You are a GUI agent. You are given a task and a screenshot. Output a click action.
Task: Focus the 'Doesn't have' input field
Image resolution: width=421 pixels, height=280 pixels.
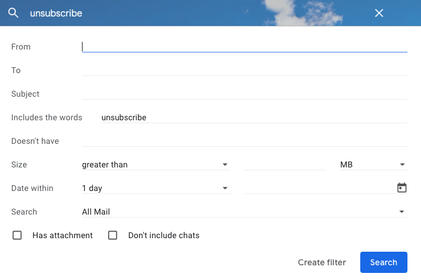click(x=244, y=141)
